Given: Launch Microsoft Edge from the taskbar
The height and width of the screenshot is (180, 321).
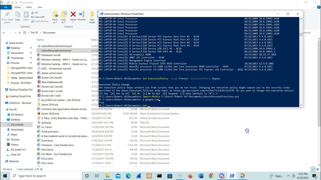Looking at the screenshot, I should (128, 176).
